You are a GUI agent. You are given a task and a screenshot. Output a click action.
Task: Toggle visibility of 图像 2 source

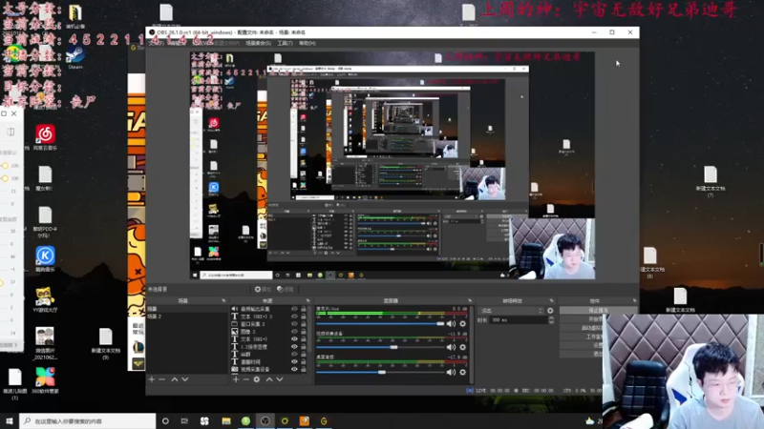(294, 331)
